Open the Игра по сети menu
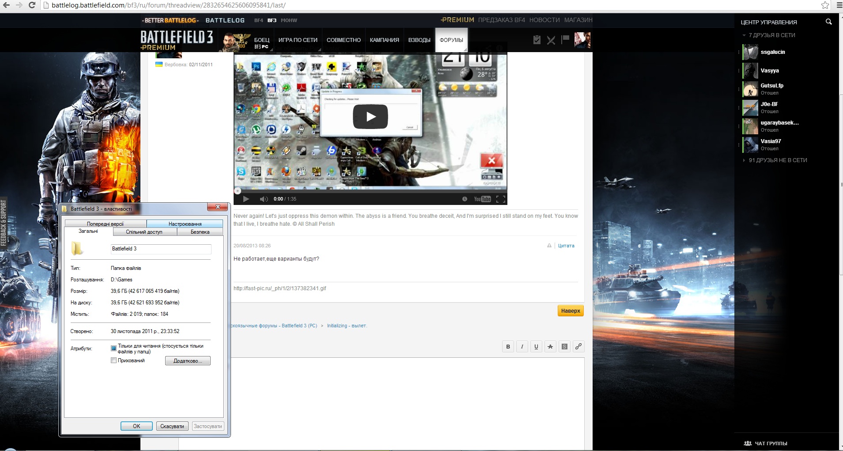 [298, 40]
